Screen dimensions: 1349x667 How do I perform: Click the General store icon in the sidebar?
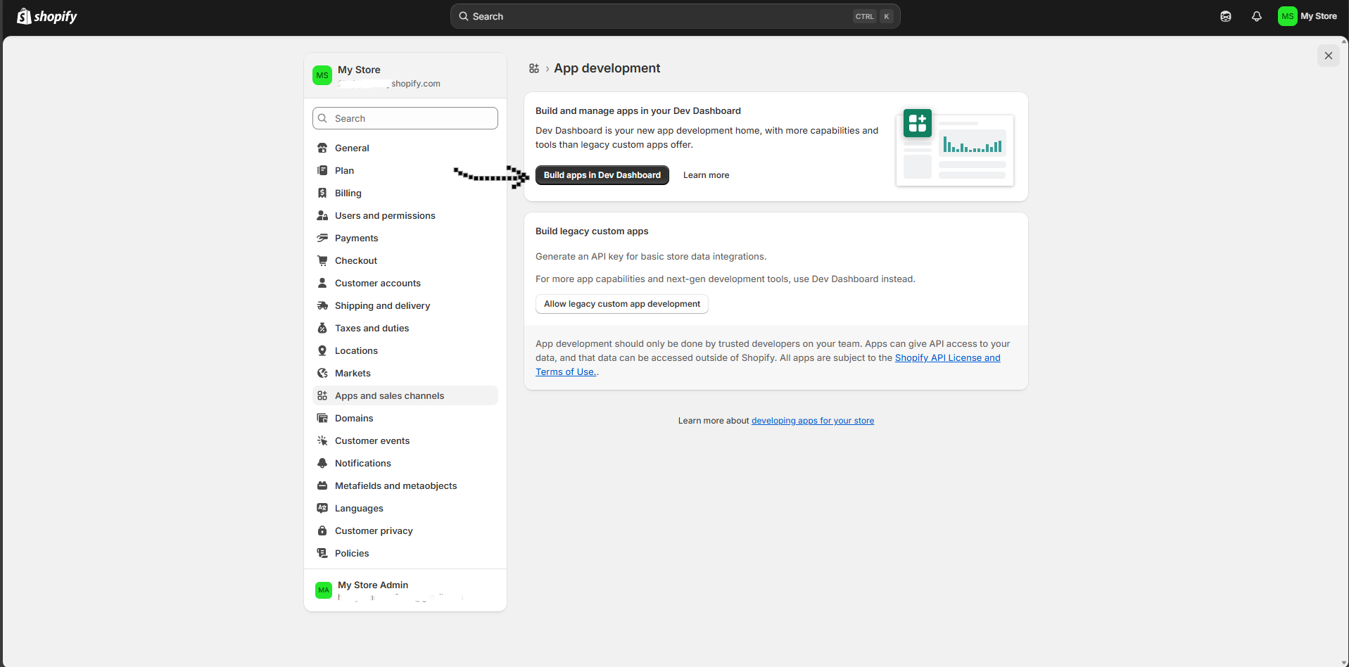[322, 148]
